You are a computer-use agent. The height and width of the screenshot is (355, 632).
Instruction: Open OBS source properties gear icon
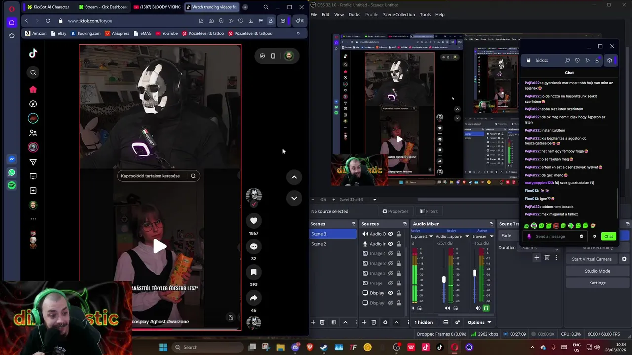click(385, 322)
